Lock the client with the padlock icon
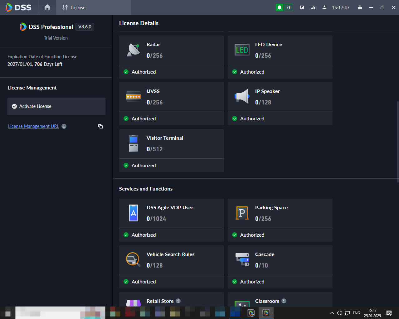The width and height of the screenshot is (399, 319). [x=360, y=7]
